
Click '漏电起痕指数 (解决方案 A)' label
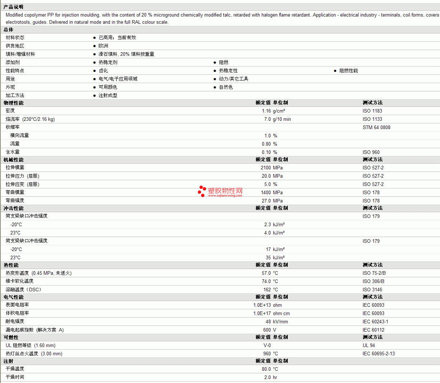coord(35,330)
